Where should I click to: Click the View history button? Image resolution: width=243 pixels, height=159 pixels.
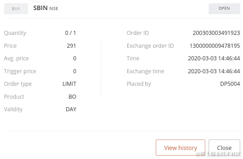click(x=180, y=148)
